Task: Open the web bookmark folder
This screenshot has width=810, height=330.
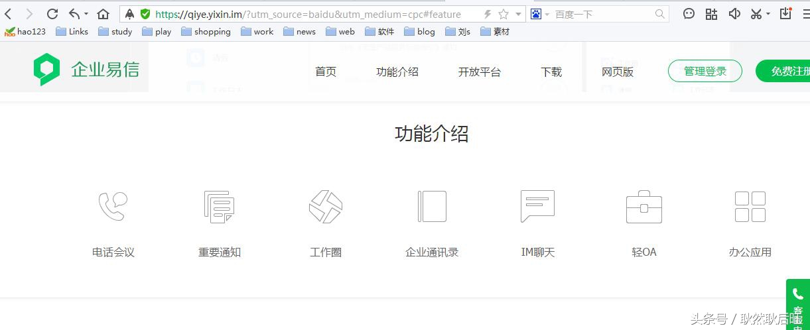Action: coord(340,31)
